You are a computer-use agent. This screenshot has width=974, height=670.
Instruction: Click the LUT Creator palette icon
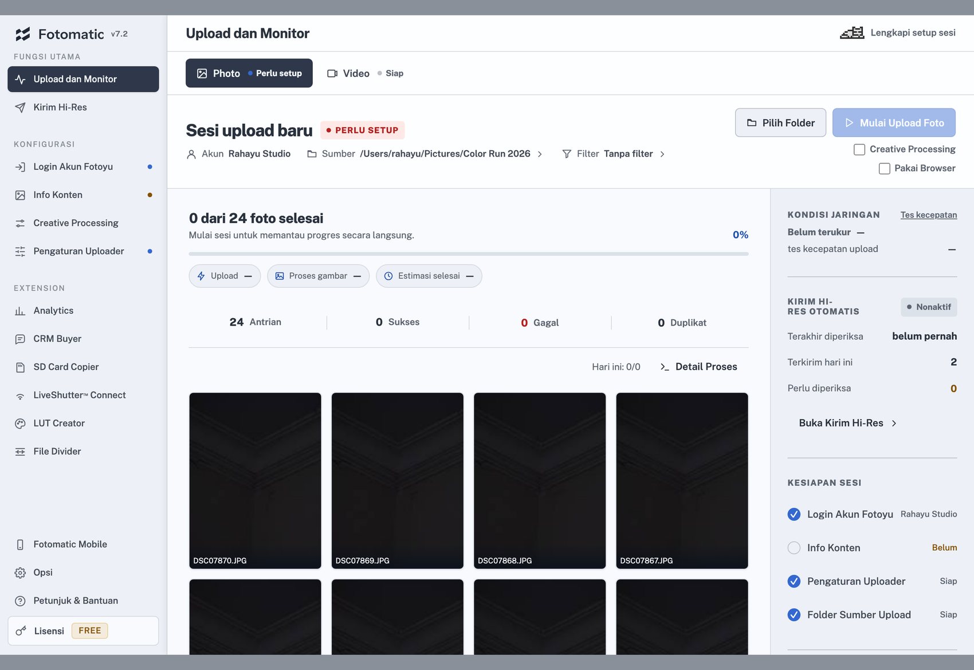tap(20, 424)
